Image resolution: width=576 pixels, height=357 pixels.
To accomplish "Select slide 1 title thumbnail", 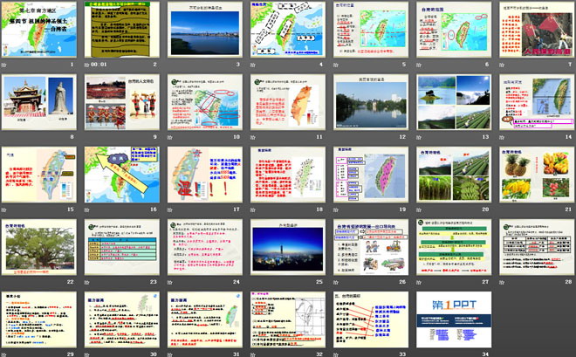I will pos(37,29).
